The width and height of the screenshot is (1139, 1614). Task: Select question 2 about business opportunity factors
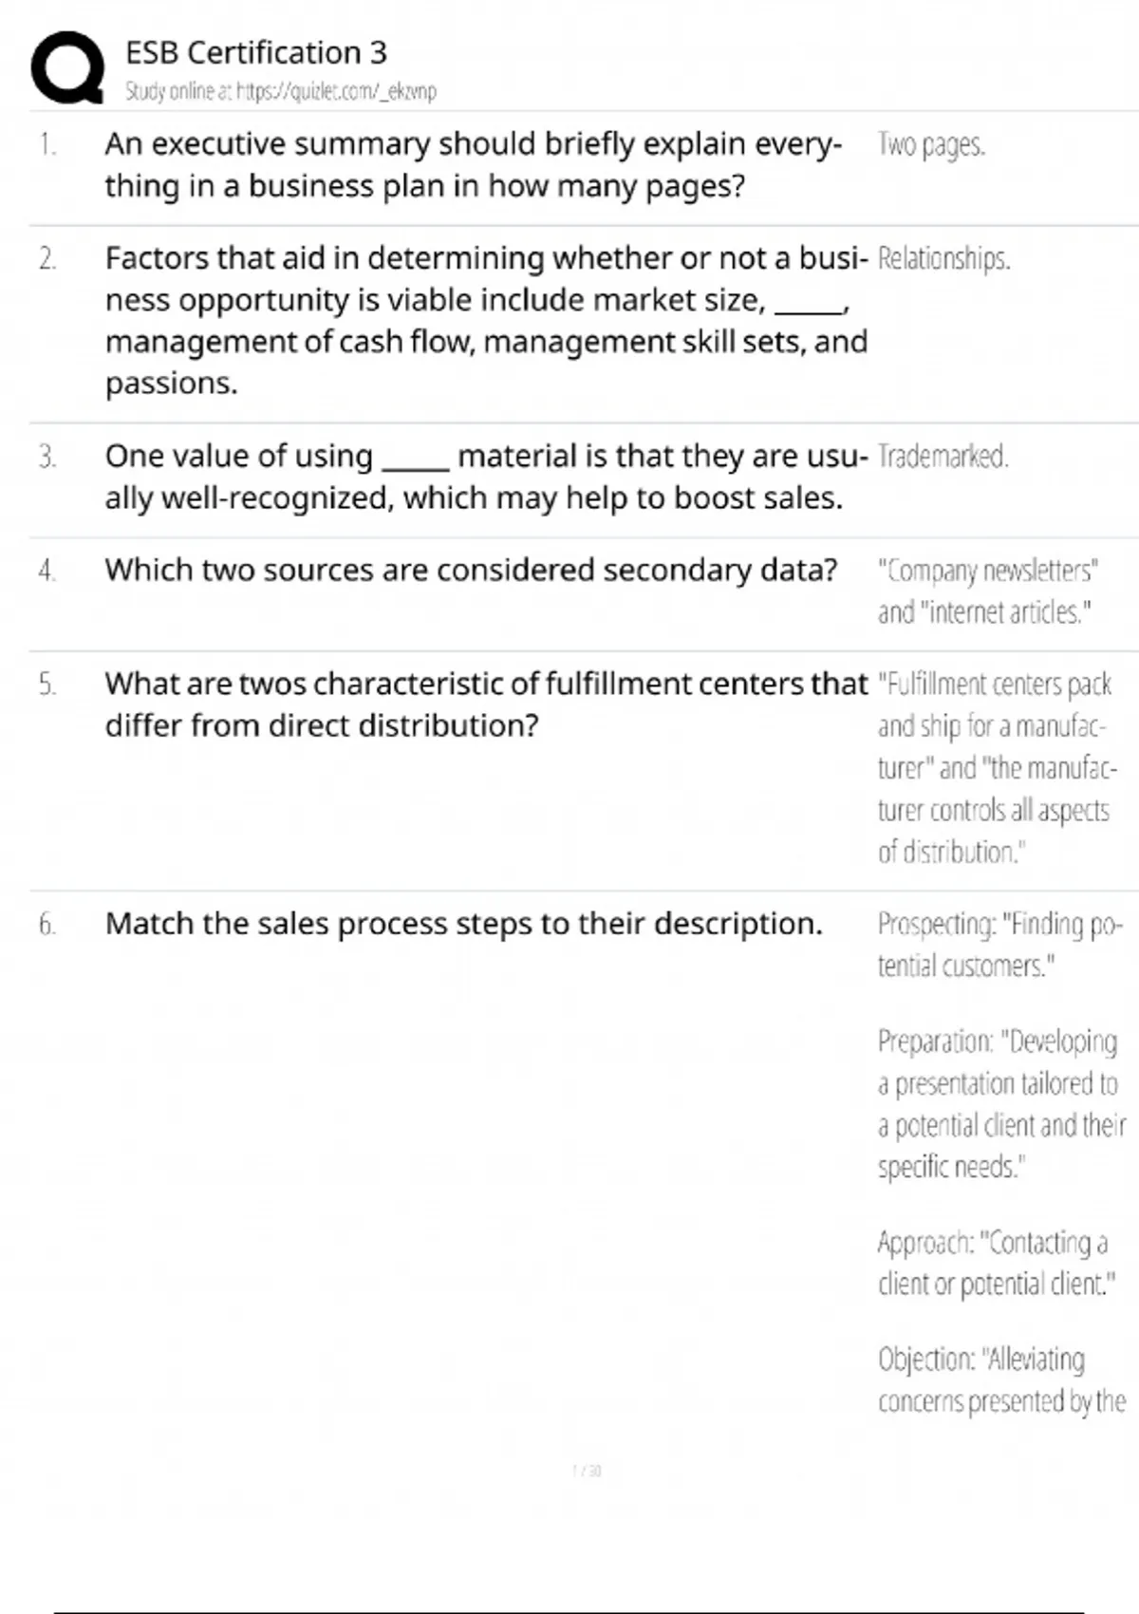(486, 320)
